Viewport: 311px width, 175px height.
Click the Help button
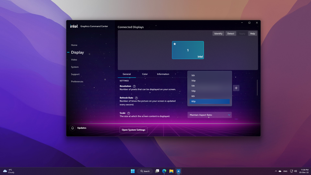pos(252,34)
